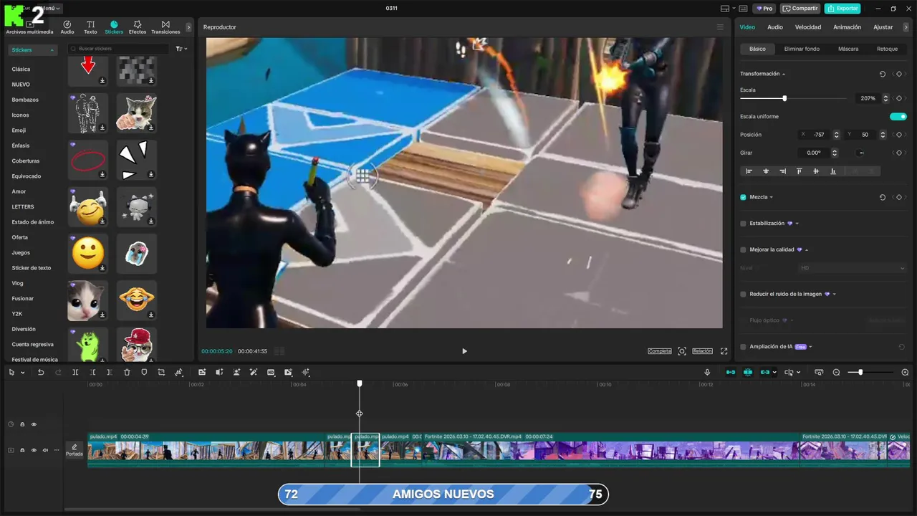Click the magic wand auto-edit icon
The height and width of the screenshot is (516, 917).
coord(254,372)
